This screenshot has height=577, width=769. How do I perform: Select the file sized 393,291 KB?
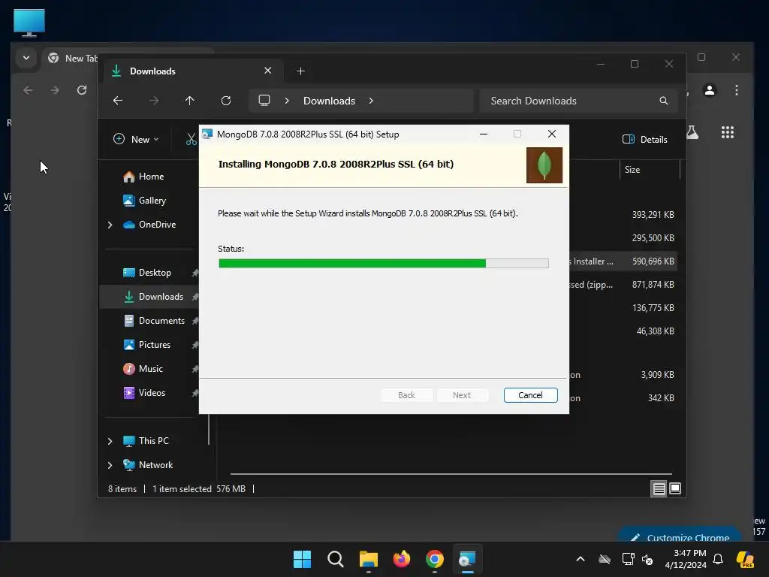point(653,215)
